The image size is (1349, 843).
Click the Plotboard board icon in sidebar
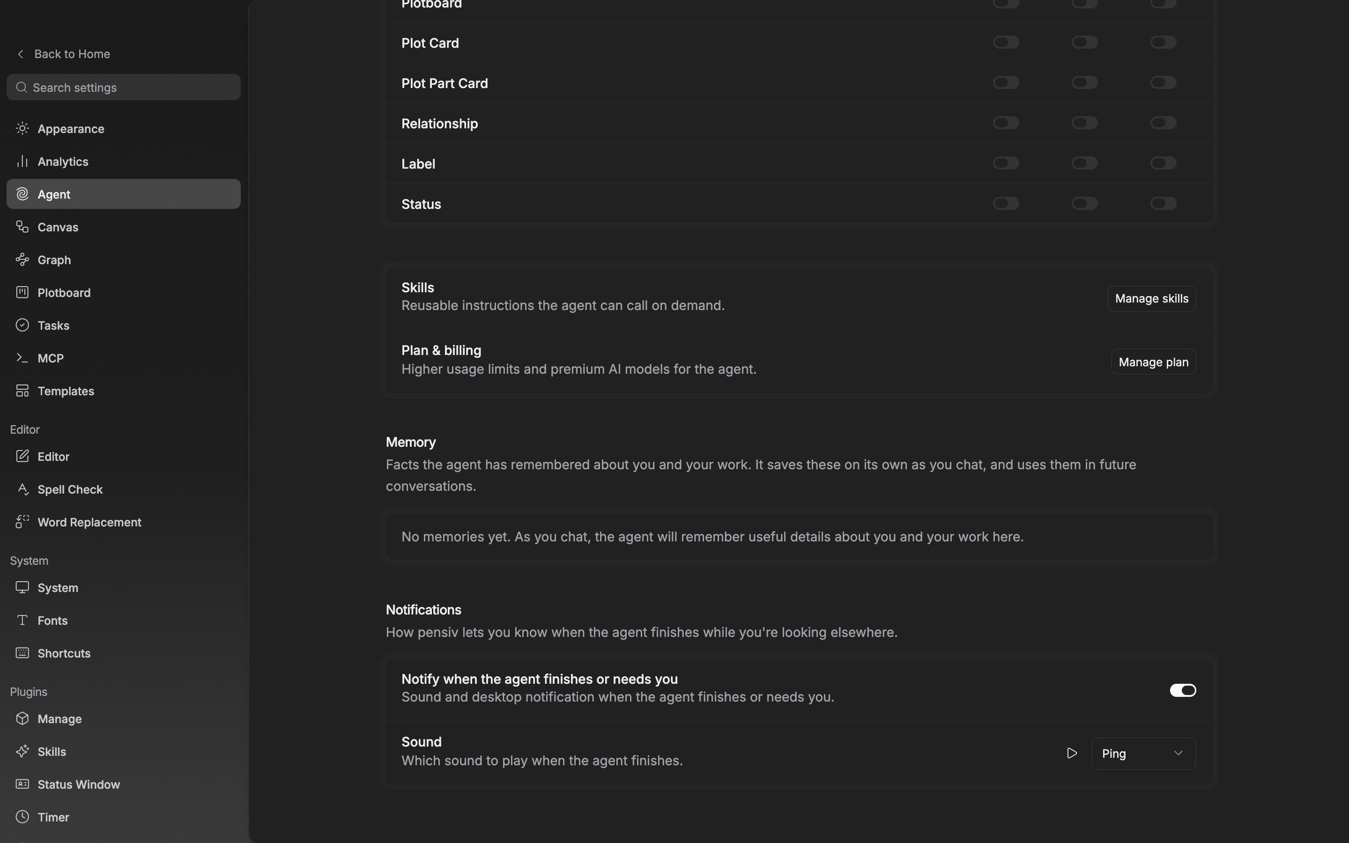22,293
